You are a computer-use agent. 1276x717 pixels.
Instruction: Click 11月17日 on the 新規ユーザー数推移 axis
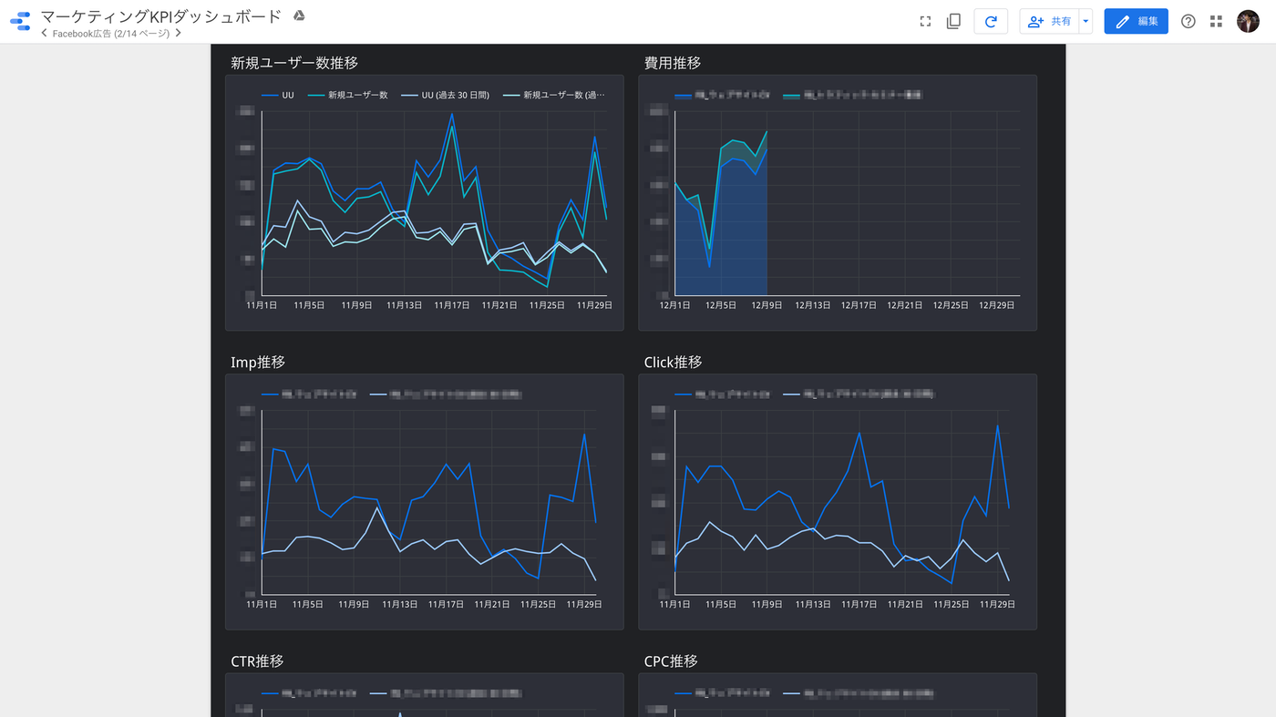(x=451, y=305)
